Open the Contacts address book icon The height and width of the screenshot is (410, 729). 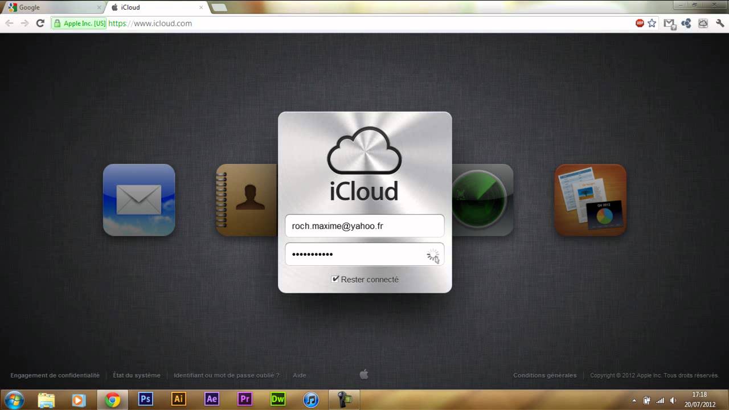click(245, 199)
